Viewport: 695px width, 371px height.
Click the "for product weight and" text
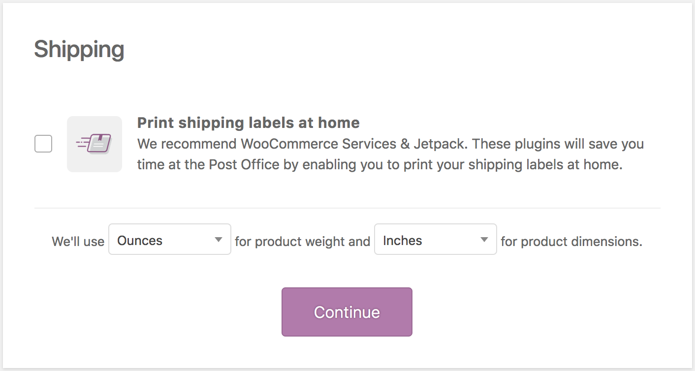(x=303, y=242)
